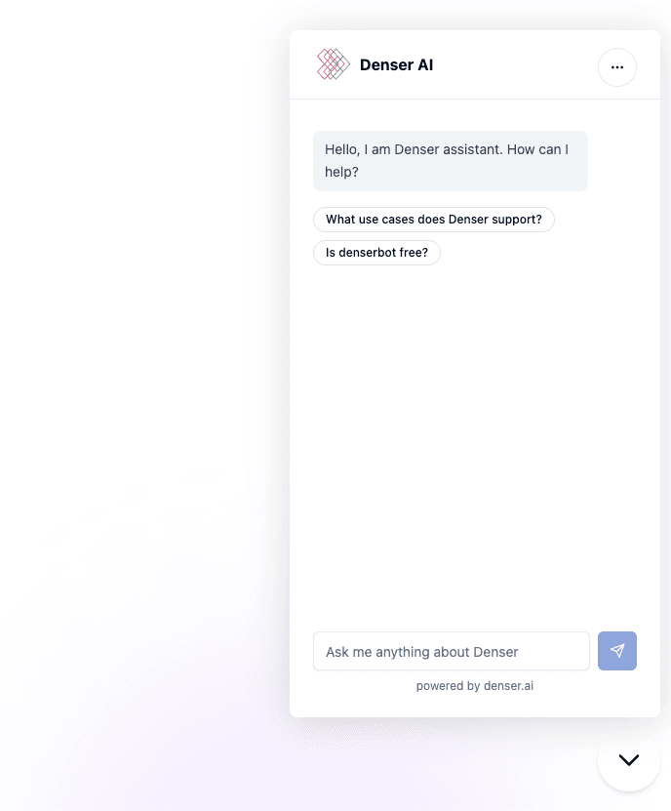671x811 pixels.
Task: Toggle the chat window closed with the chevron
Action: (x=629, y=761)
